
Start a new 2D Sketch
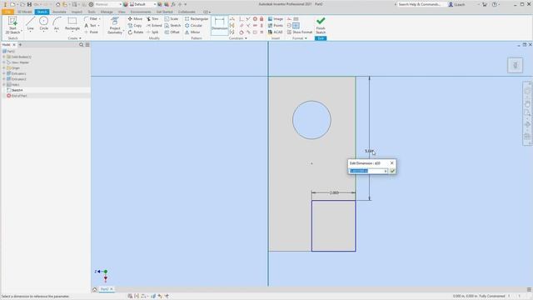12,25
